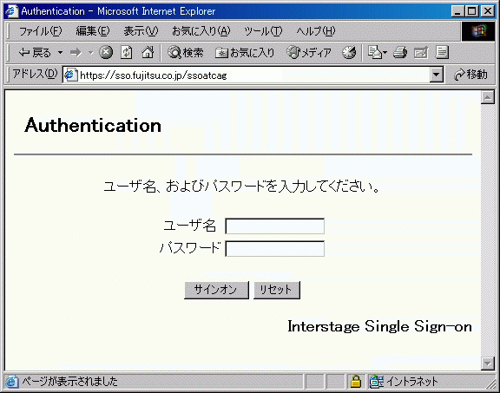
Task: Minimize the Internet Explorer window
Action: (457, 11)
